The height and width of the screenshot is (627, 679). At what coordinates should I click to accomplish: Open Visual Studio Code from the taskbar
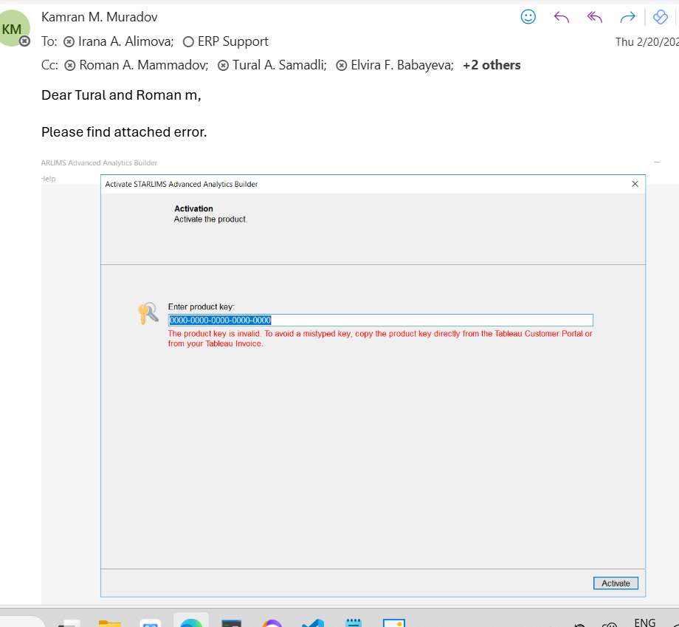313,623
